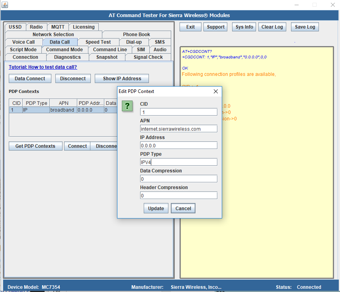
Task: Click the Data Connect button
Action: [x=30, y=79]
